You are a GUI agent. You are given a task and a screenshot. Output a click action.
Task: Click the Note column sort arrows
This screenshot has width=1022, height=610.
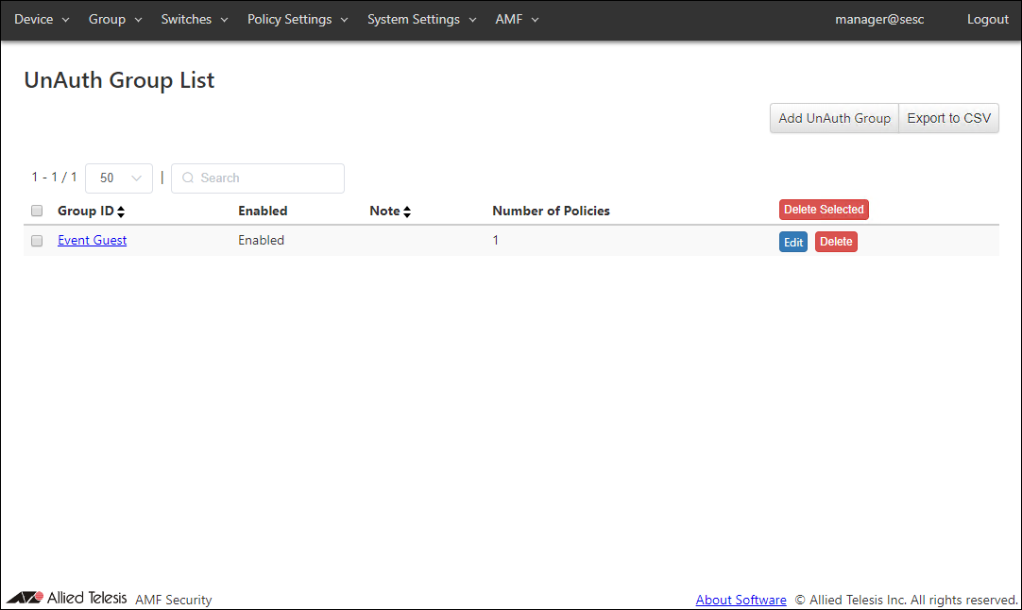407,212
